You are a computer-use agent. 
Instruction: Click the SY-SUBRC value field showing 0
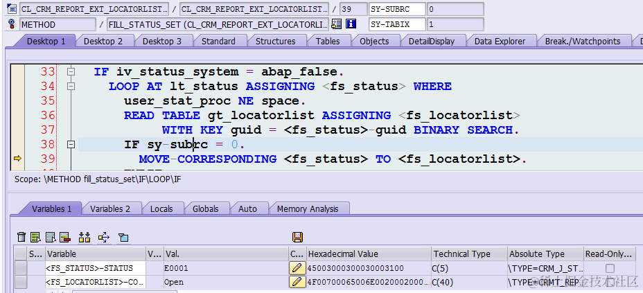pyautogui.click(x=455, y=8)
